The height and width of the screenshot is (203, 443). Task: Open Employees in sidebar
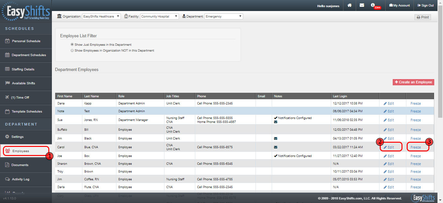point(26,151)
